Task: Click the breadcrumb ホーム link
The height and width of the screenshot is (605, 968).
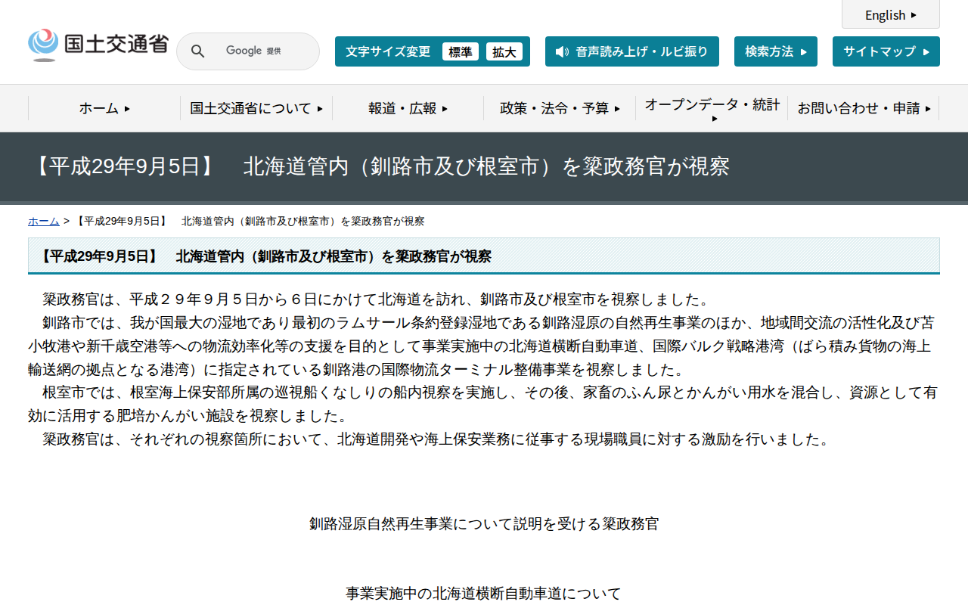Action: (43, 221)
